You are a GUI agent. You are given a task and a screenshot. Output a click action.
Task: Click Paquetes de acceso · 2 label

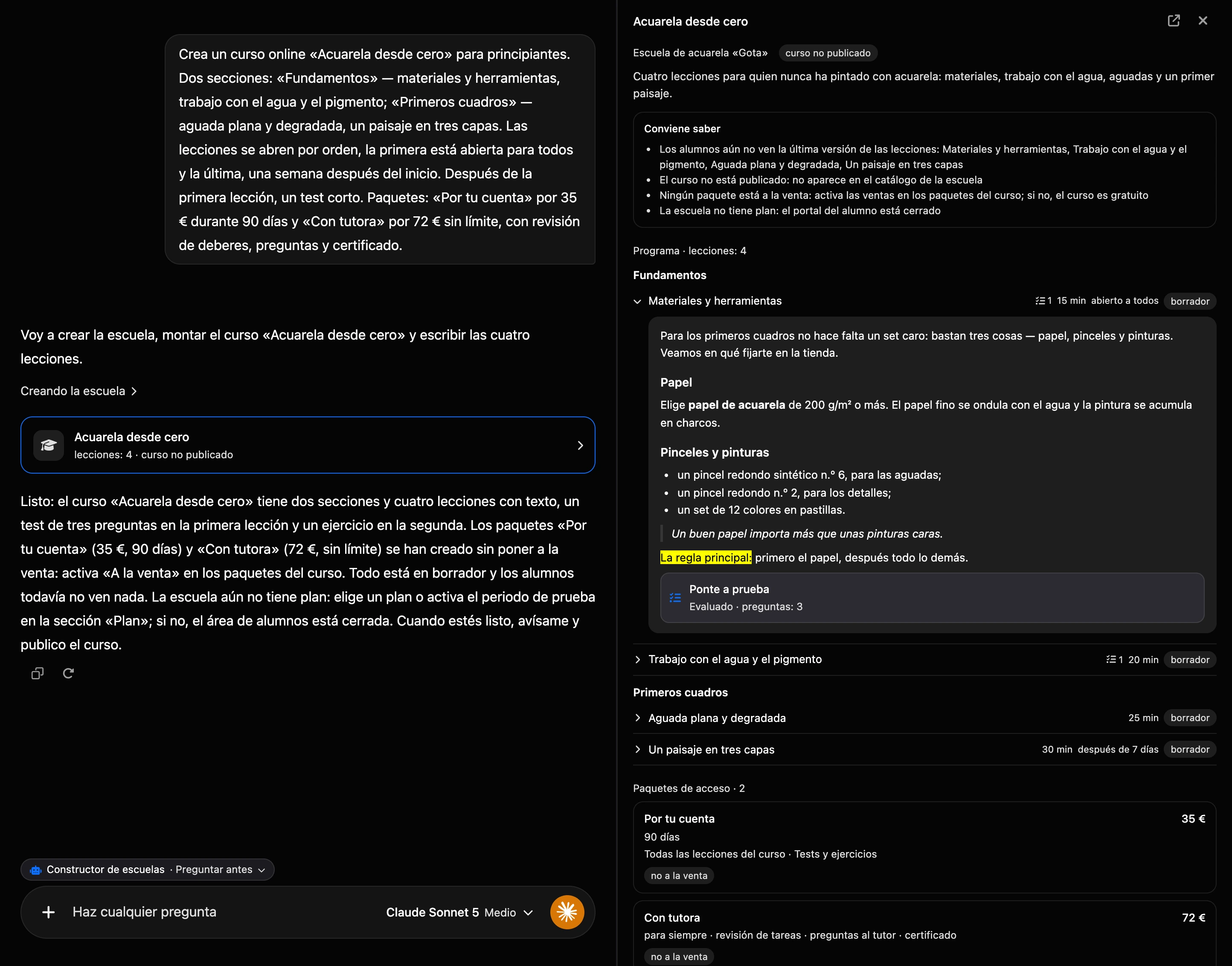689,789
